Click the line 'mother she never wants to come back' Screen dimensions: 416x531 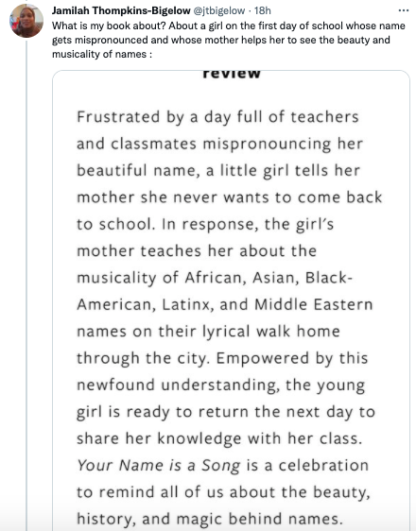(x=230, y=197)
